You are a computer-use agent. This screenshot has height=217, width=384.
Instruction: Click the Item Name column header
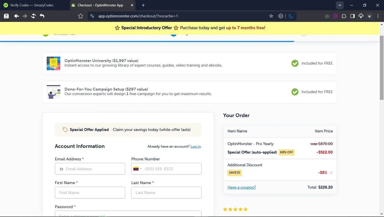pyautogui.click(x=237, y=131)
